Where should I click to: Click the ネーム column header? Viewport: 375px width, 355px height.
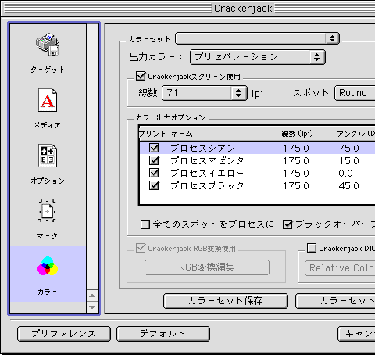pyautogui.click(x=182, y=134)
